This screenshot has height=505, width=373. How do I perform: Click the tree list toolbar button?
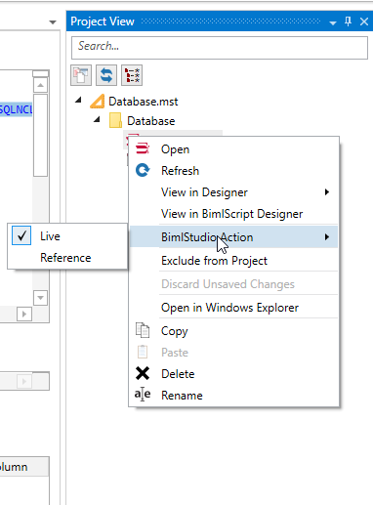[x=132, y=75]
